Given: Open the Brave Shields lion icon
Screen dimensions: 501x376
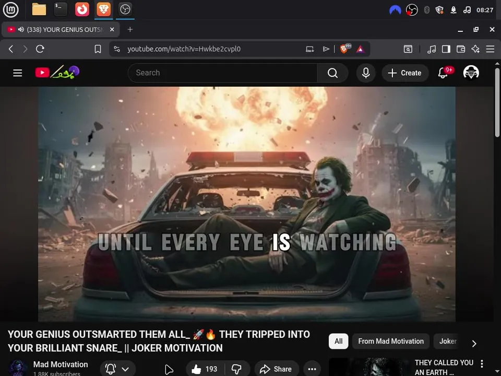Looking at the screenshot, I should tap(345, 49).
